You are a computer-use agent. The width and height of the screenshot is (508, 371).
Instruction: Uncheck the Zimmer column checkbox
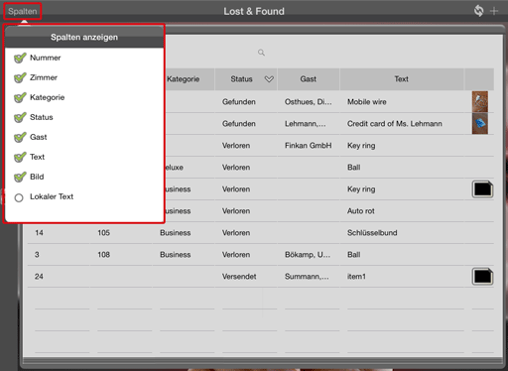point(20,77)
